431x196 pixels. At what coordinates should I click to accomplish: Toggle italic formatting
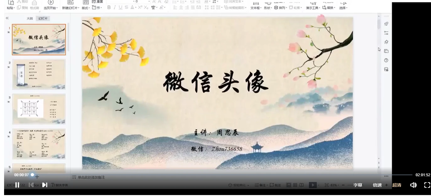click(115, 8)
